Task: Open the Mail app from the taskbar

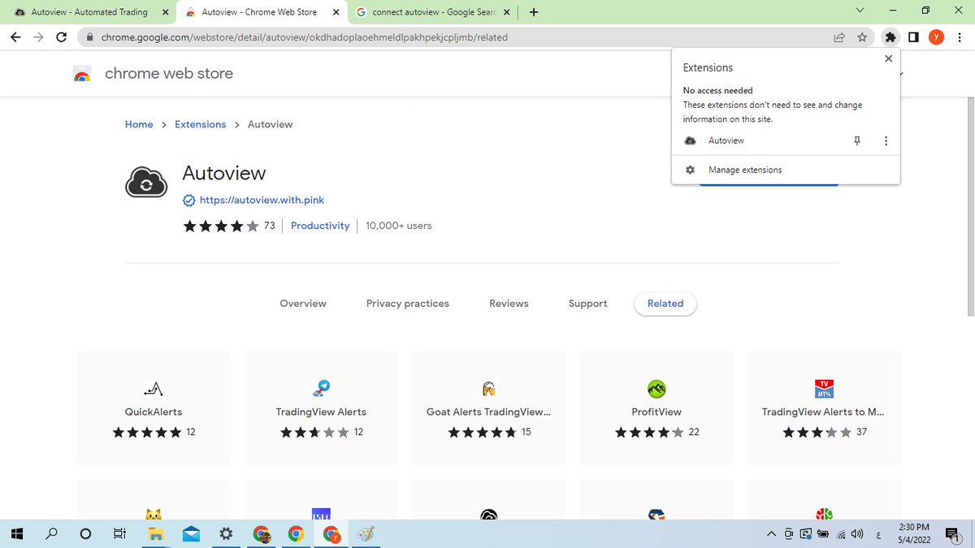Action: (x=191, y=534)
